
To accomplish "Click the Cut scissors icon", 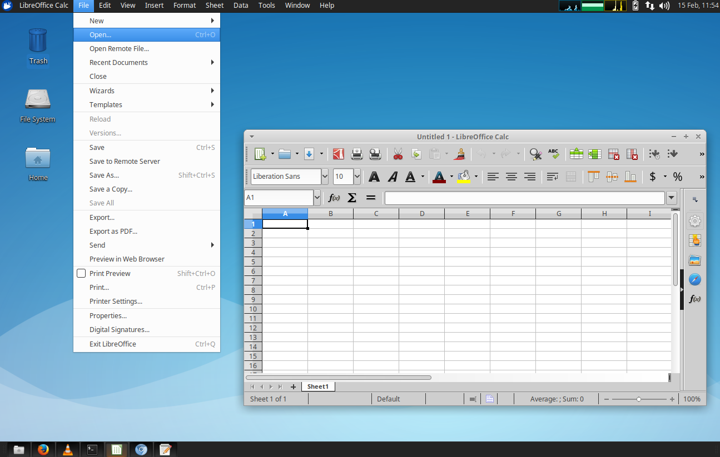I will pos(398,154).
